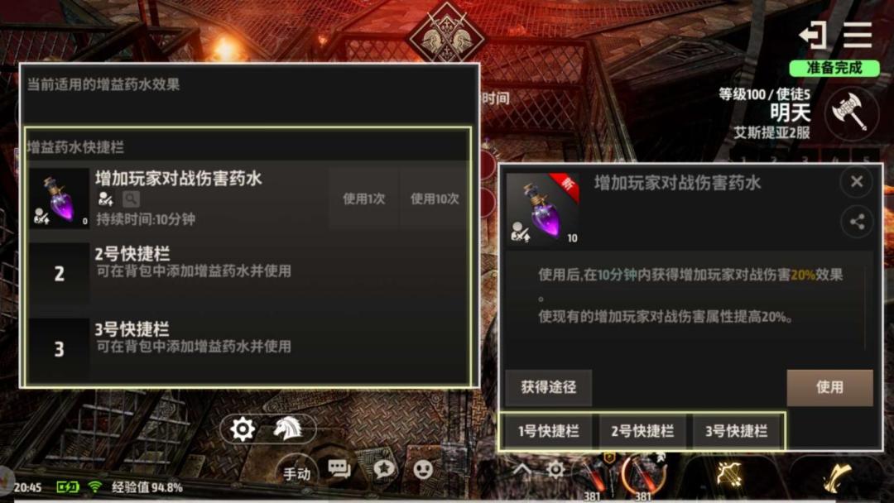Select the empty 2号快捷栏 slot

pyautogui.click(x=248, y=273)
